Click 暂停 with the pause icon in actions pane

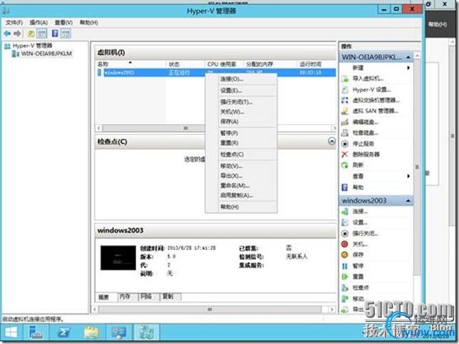(358, 266)
